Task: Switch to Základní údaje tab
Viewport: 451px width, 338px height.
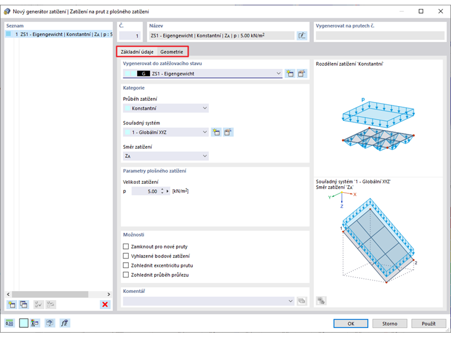Action: 137,52
